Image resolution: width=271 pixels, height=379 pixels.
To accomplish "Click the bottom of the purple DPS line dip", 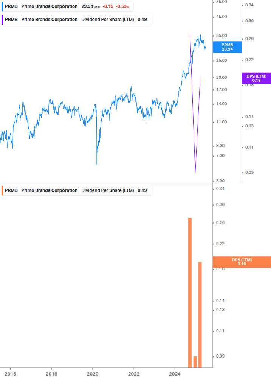I will click(195, 172).
